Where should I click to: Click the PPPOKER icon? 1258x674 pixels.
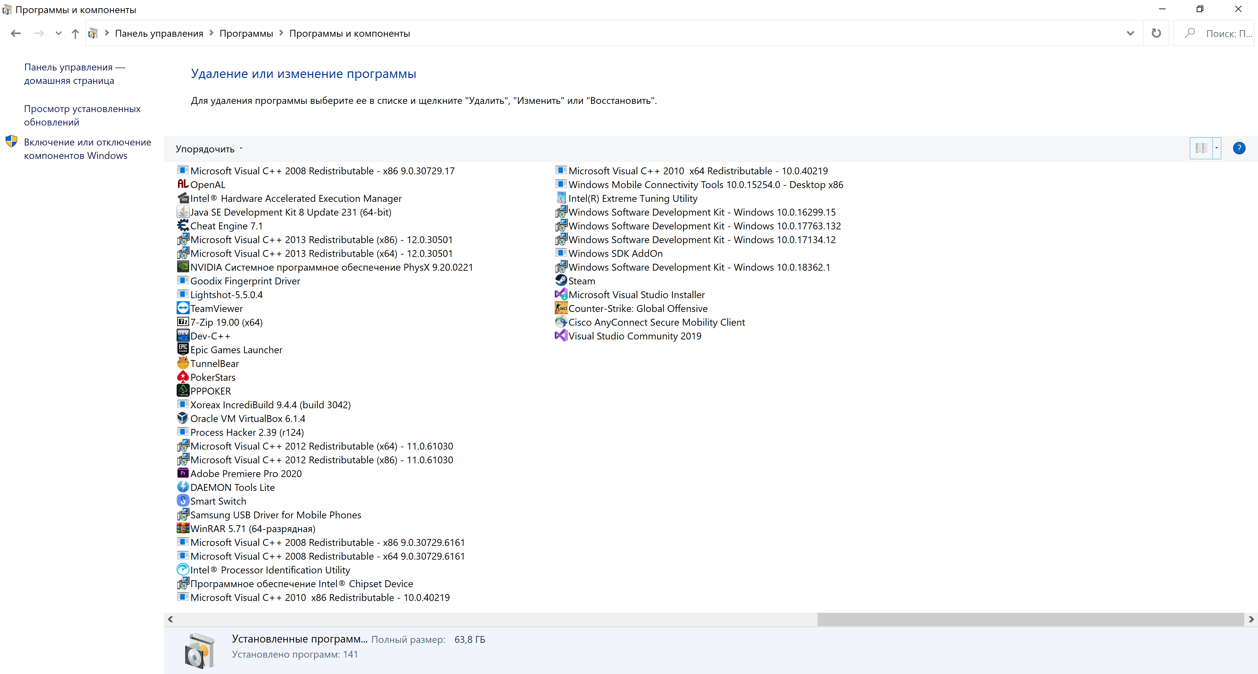click(183, 390)
